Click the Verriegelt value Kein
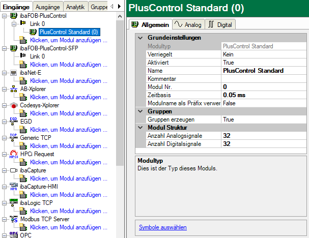The image size is (309, 238). [x=264, y=54]
